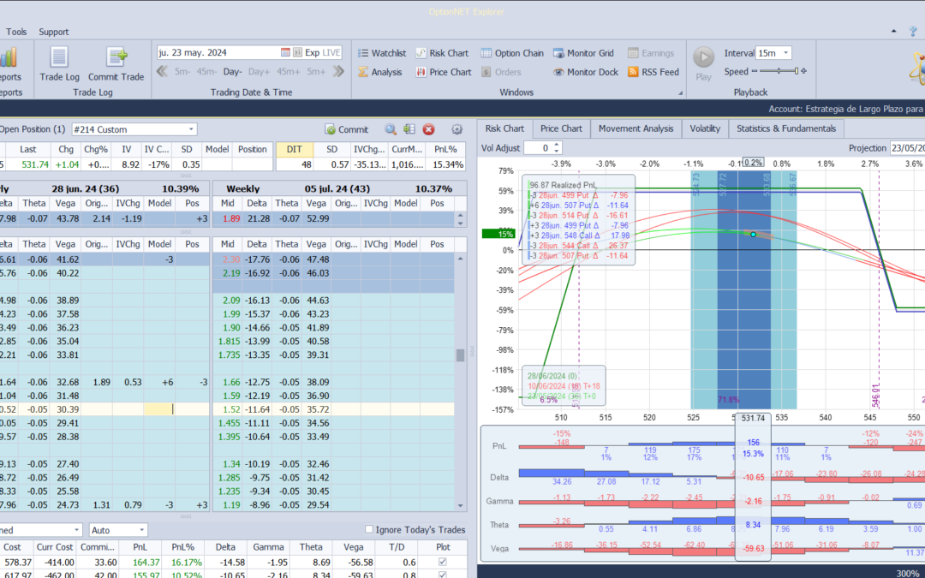Open the Analysis window
This screenshot has width=925, height=578.
click(380, 72)
